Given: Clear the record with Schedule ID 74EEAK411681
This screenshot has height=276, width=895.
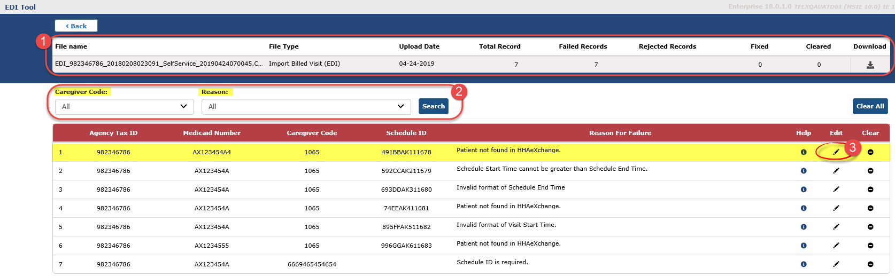Looking at the screenshot, I should (870, 208).
